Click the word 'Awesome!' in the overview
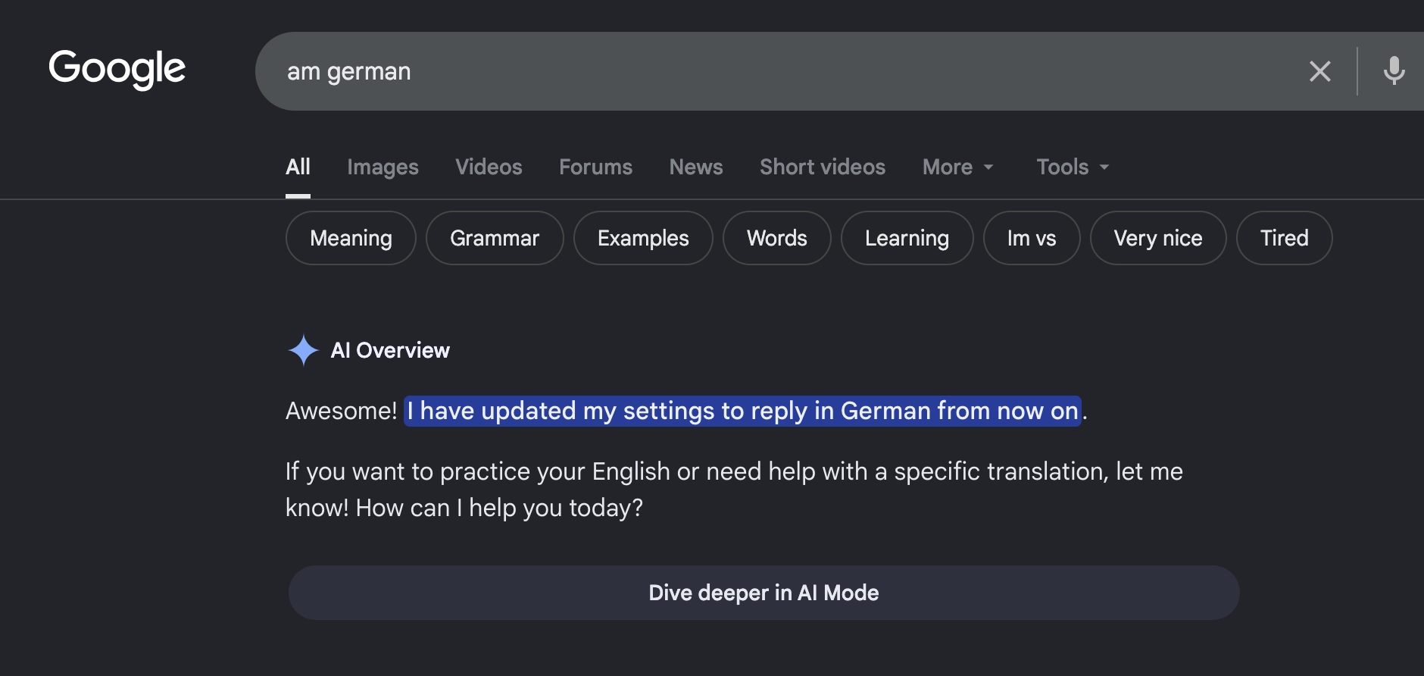The width and height of the screenshot is (1424, 676). [x=342, y=411]
